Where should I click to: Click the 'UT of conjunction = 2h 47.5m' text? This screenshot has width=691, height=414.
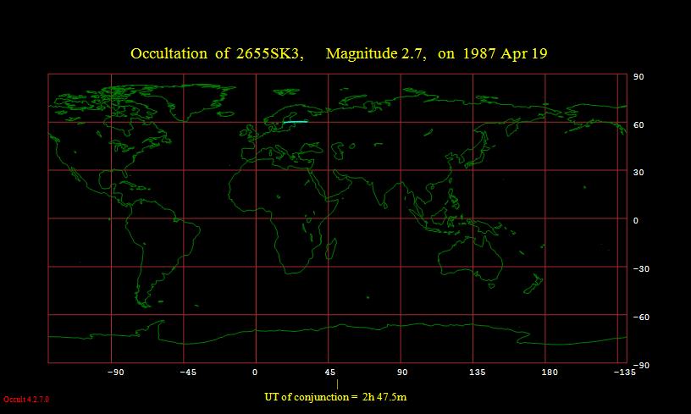[336, 397]
